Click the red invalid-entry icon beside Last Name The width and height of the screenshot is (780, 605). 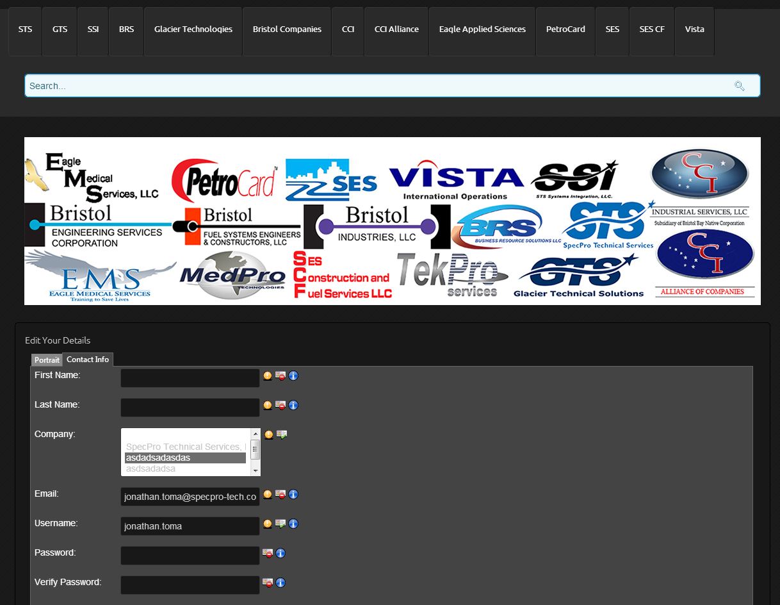(x=280, y=405)
